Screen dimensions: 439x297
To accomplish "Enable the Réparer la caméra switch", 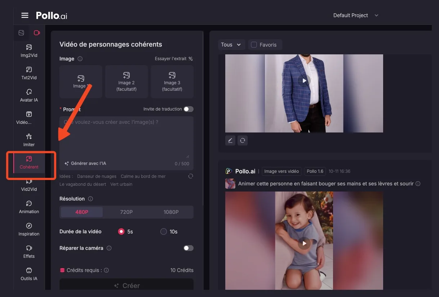I will coord(188,248).
